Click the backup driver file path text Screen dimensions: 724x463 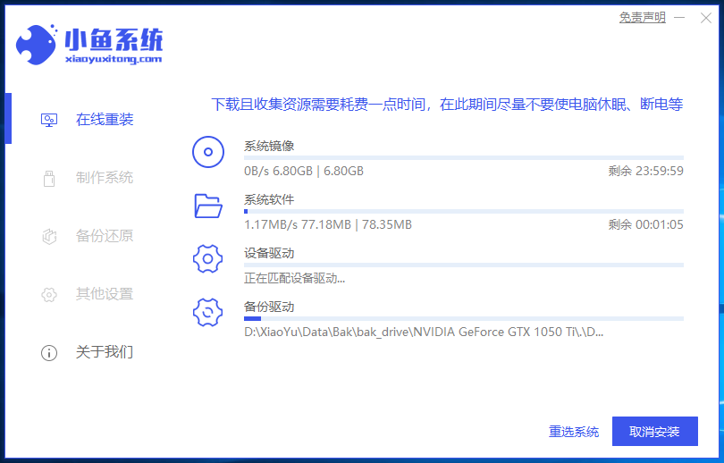pyautogui.click(x=424, y=332)
